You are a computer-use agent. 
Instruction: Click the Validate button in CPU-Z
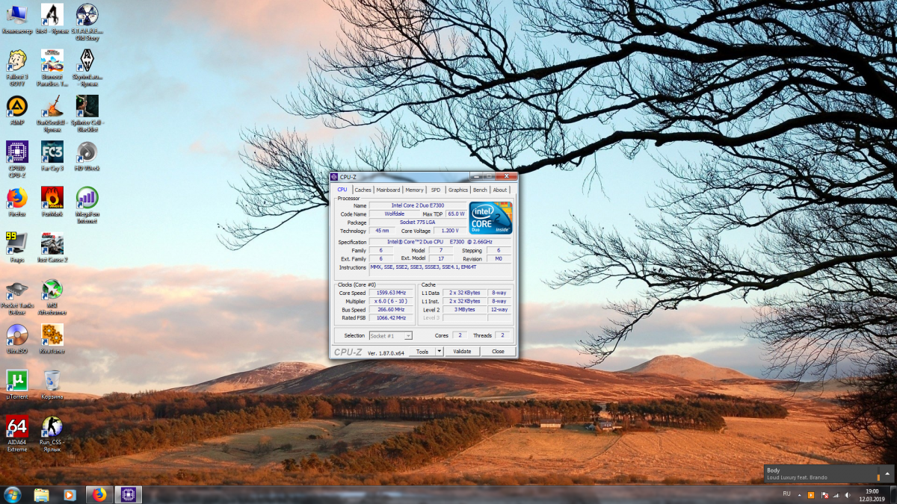(x=462, y=351)
